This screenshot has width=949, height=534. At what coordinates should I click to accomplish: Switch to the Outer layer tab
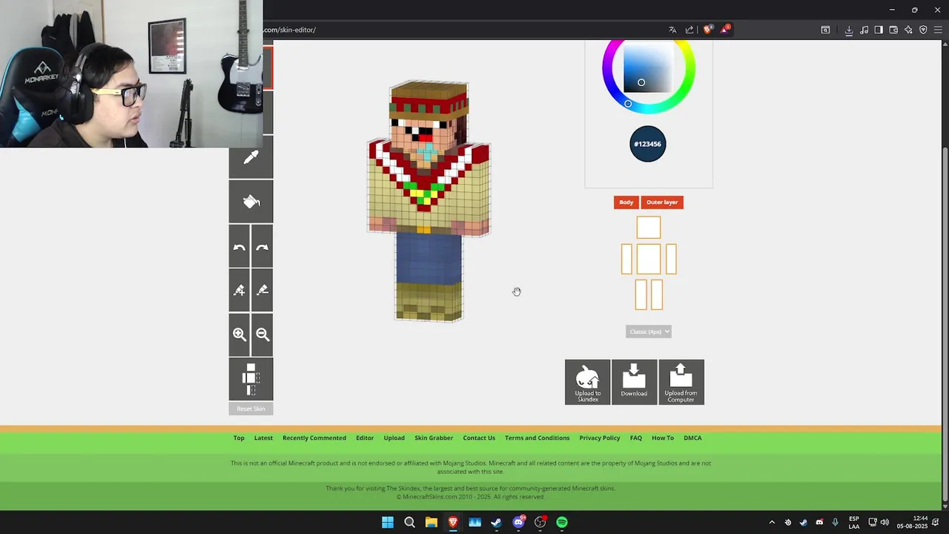662,202
